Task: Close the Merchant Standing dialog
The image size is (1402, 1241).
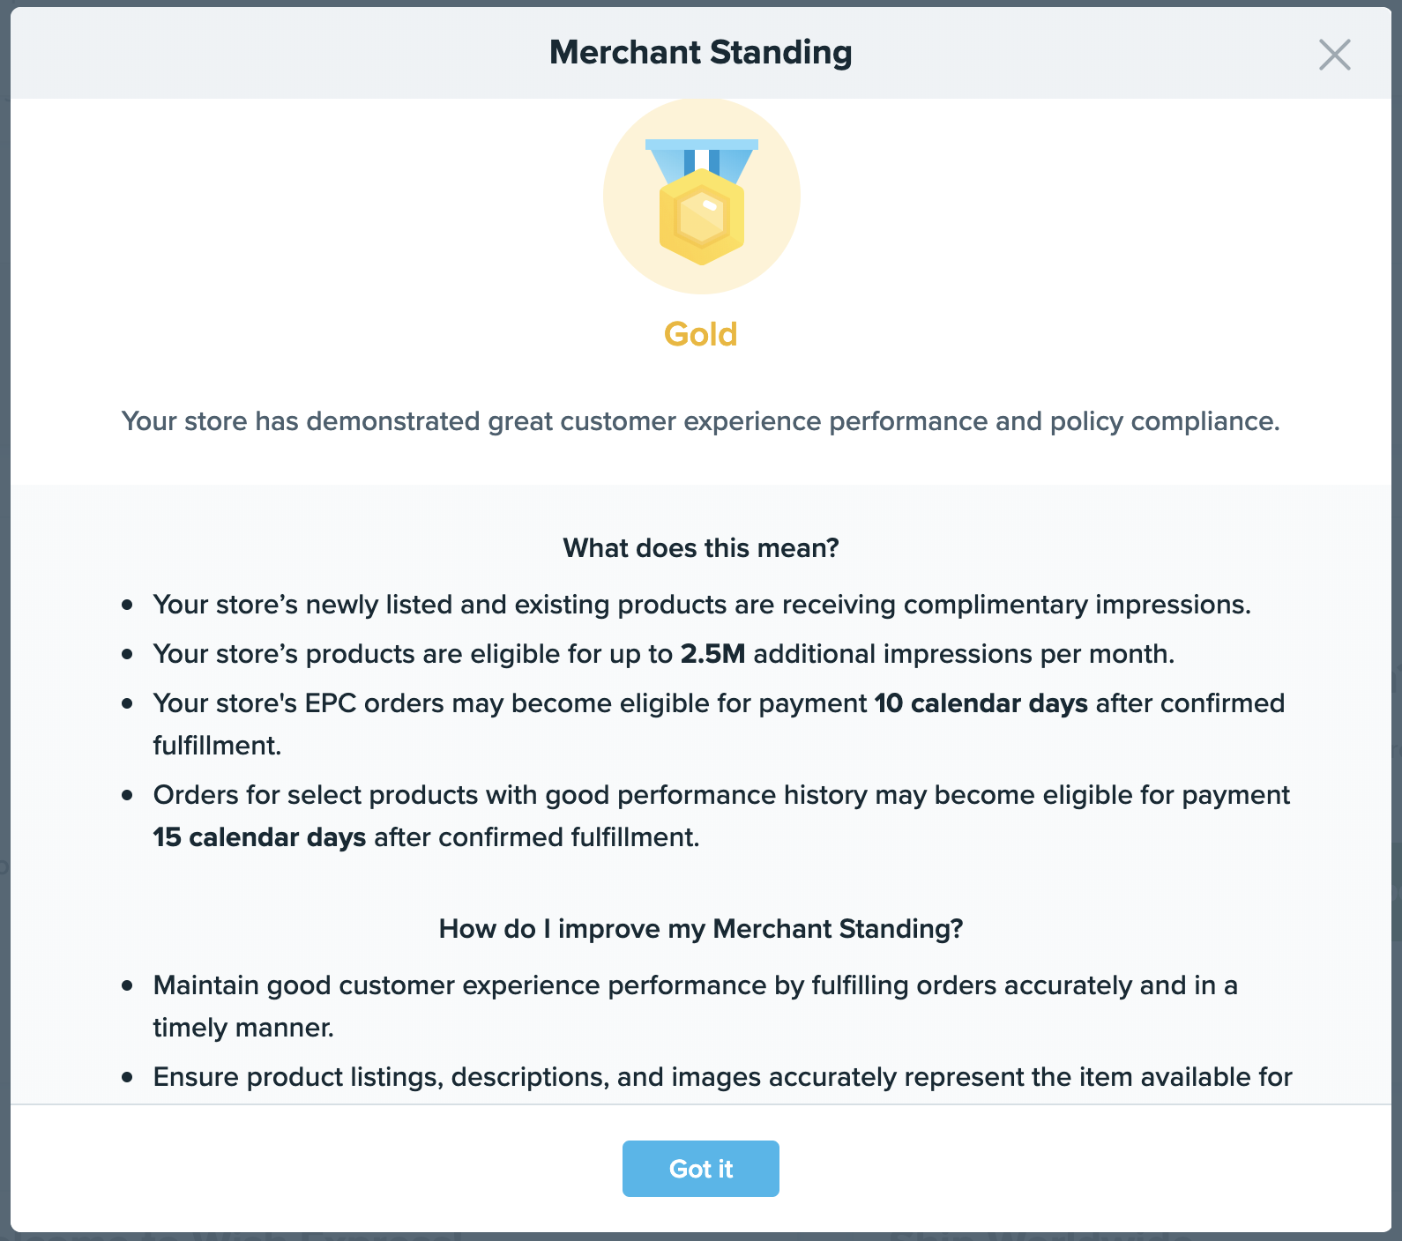Action: pos(1334,55)
